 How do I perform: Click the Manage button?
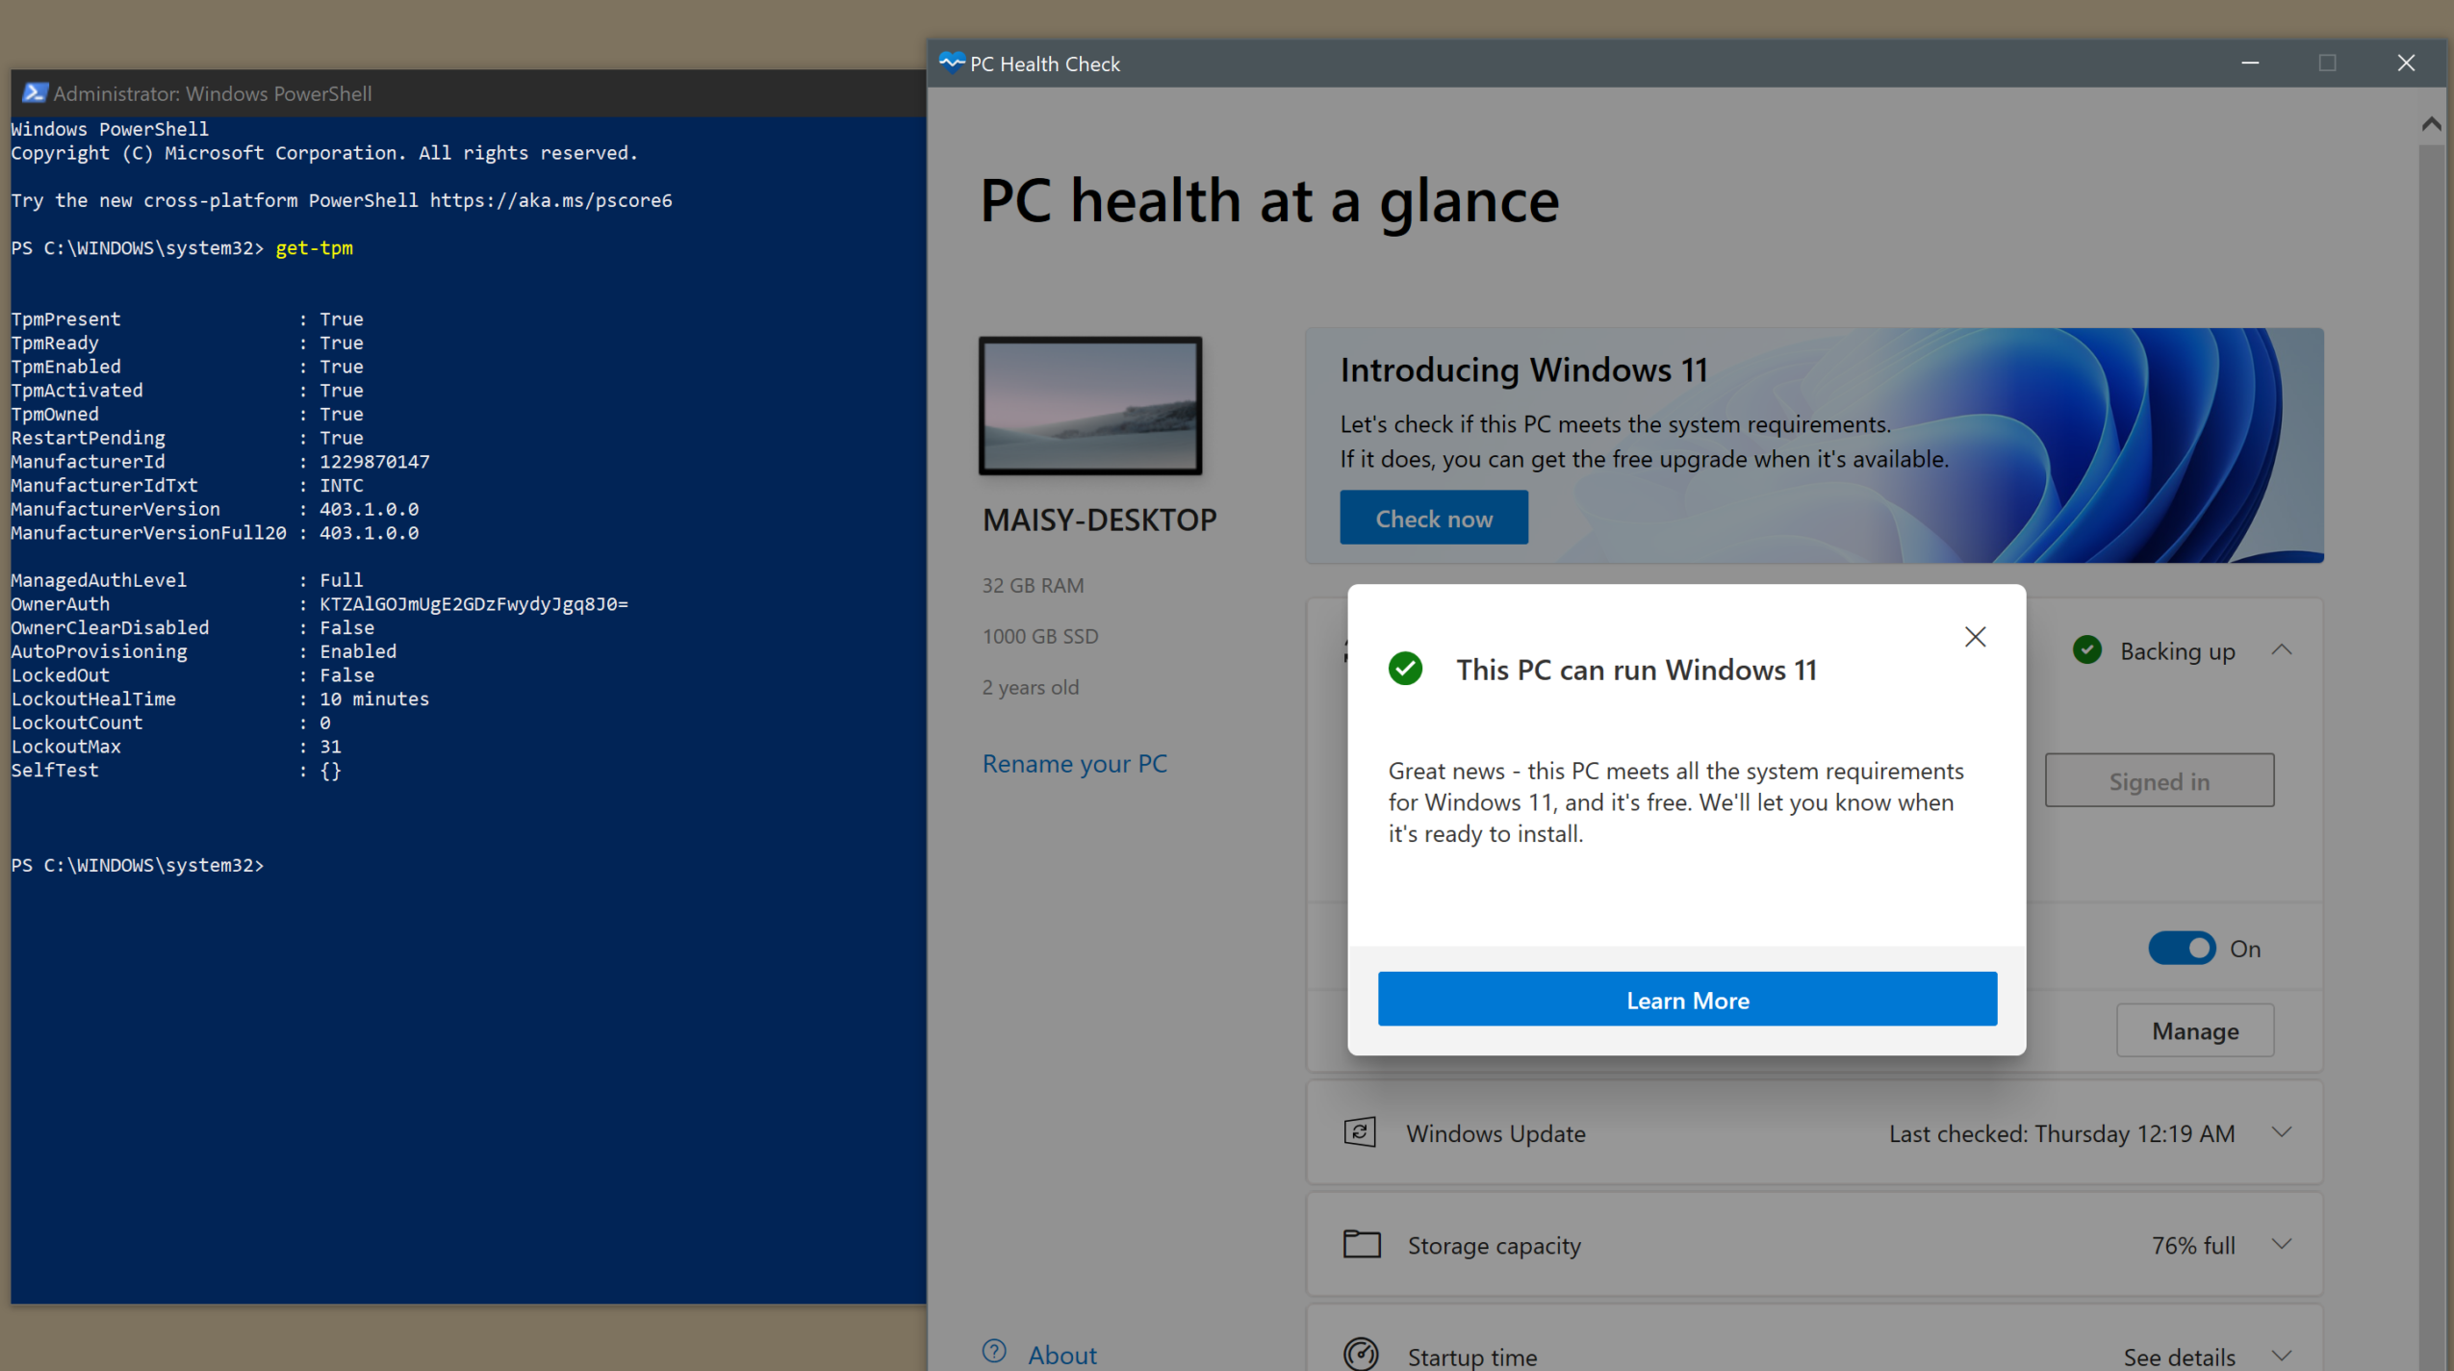pos(2195,1030)
